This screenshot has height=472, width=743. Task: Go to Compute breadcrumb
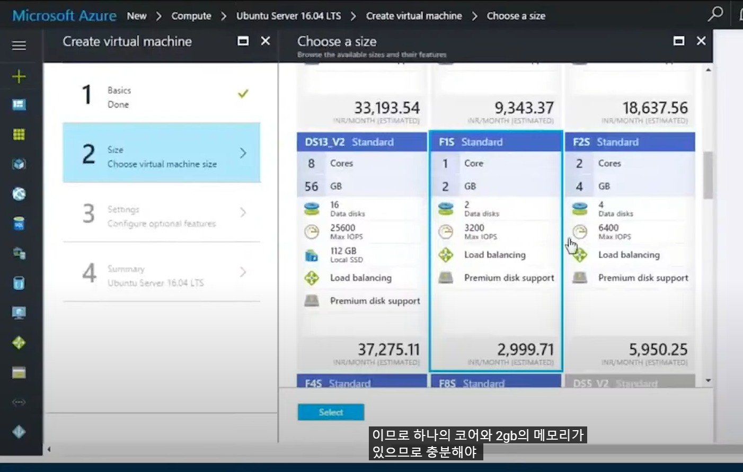tap(191, 16)
